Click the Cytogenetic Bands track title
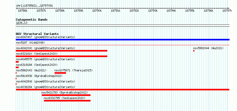Viewport: 237px width, 111px height. point(32,20)
